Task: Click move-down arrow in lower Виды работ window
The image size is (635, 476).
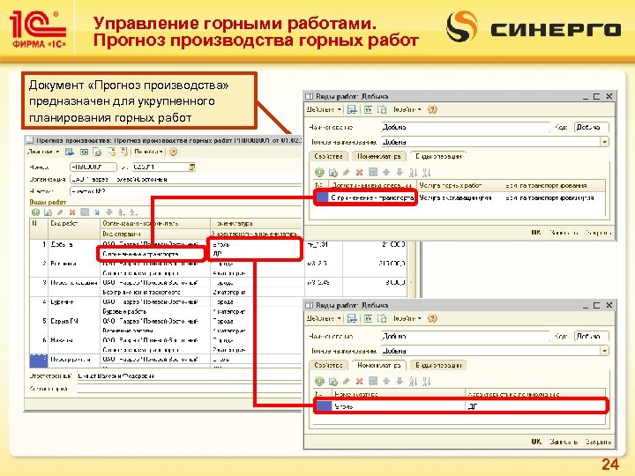Action: 400,382
